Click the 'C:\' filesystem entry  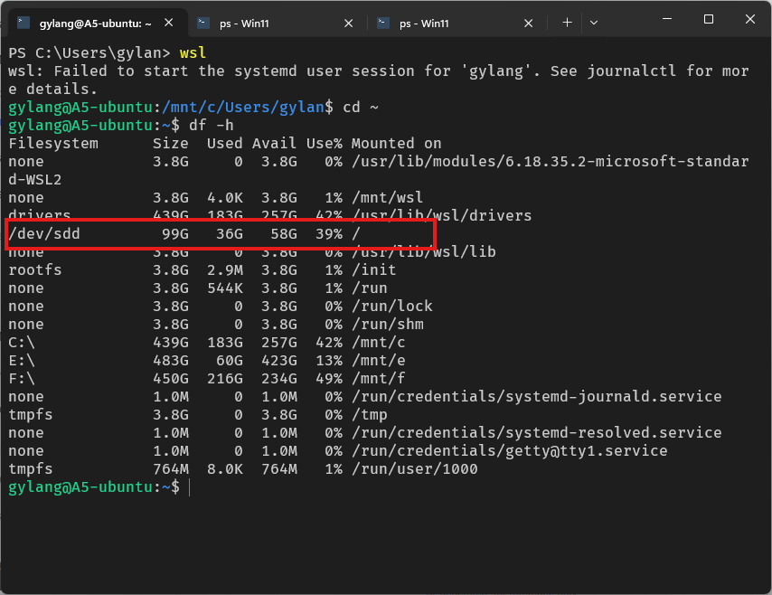point(22,343)
